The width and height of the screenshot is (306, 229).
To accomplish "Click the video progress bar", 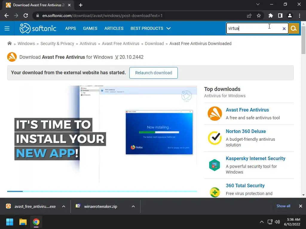I will [x=102, y=191].
